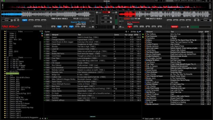Trigger CUE 2 on right deck
This screenshot has height=120, width=213.
[175, 20]
